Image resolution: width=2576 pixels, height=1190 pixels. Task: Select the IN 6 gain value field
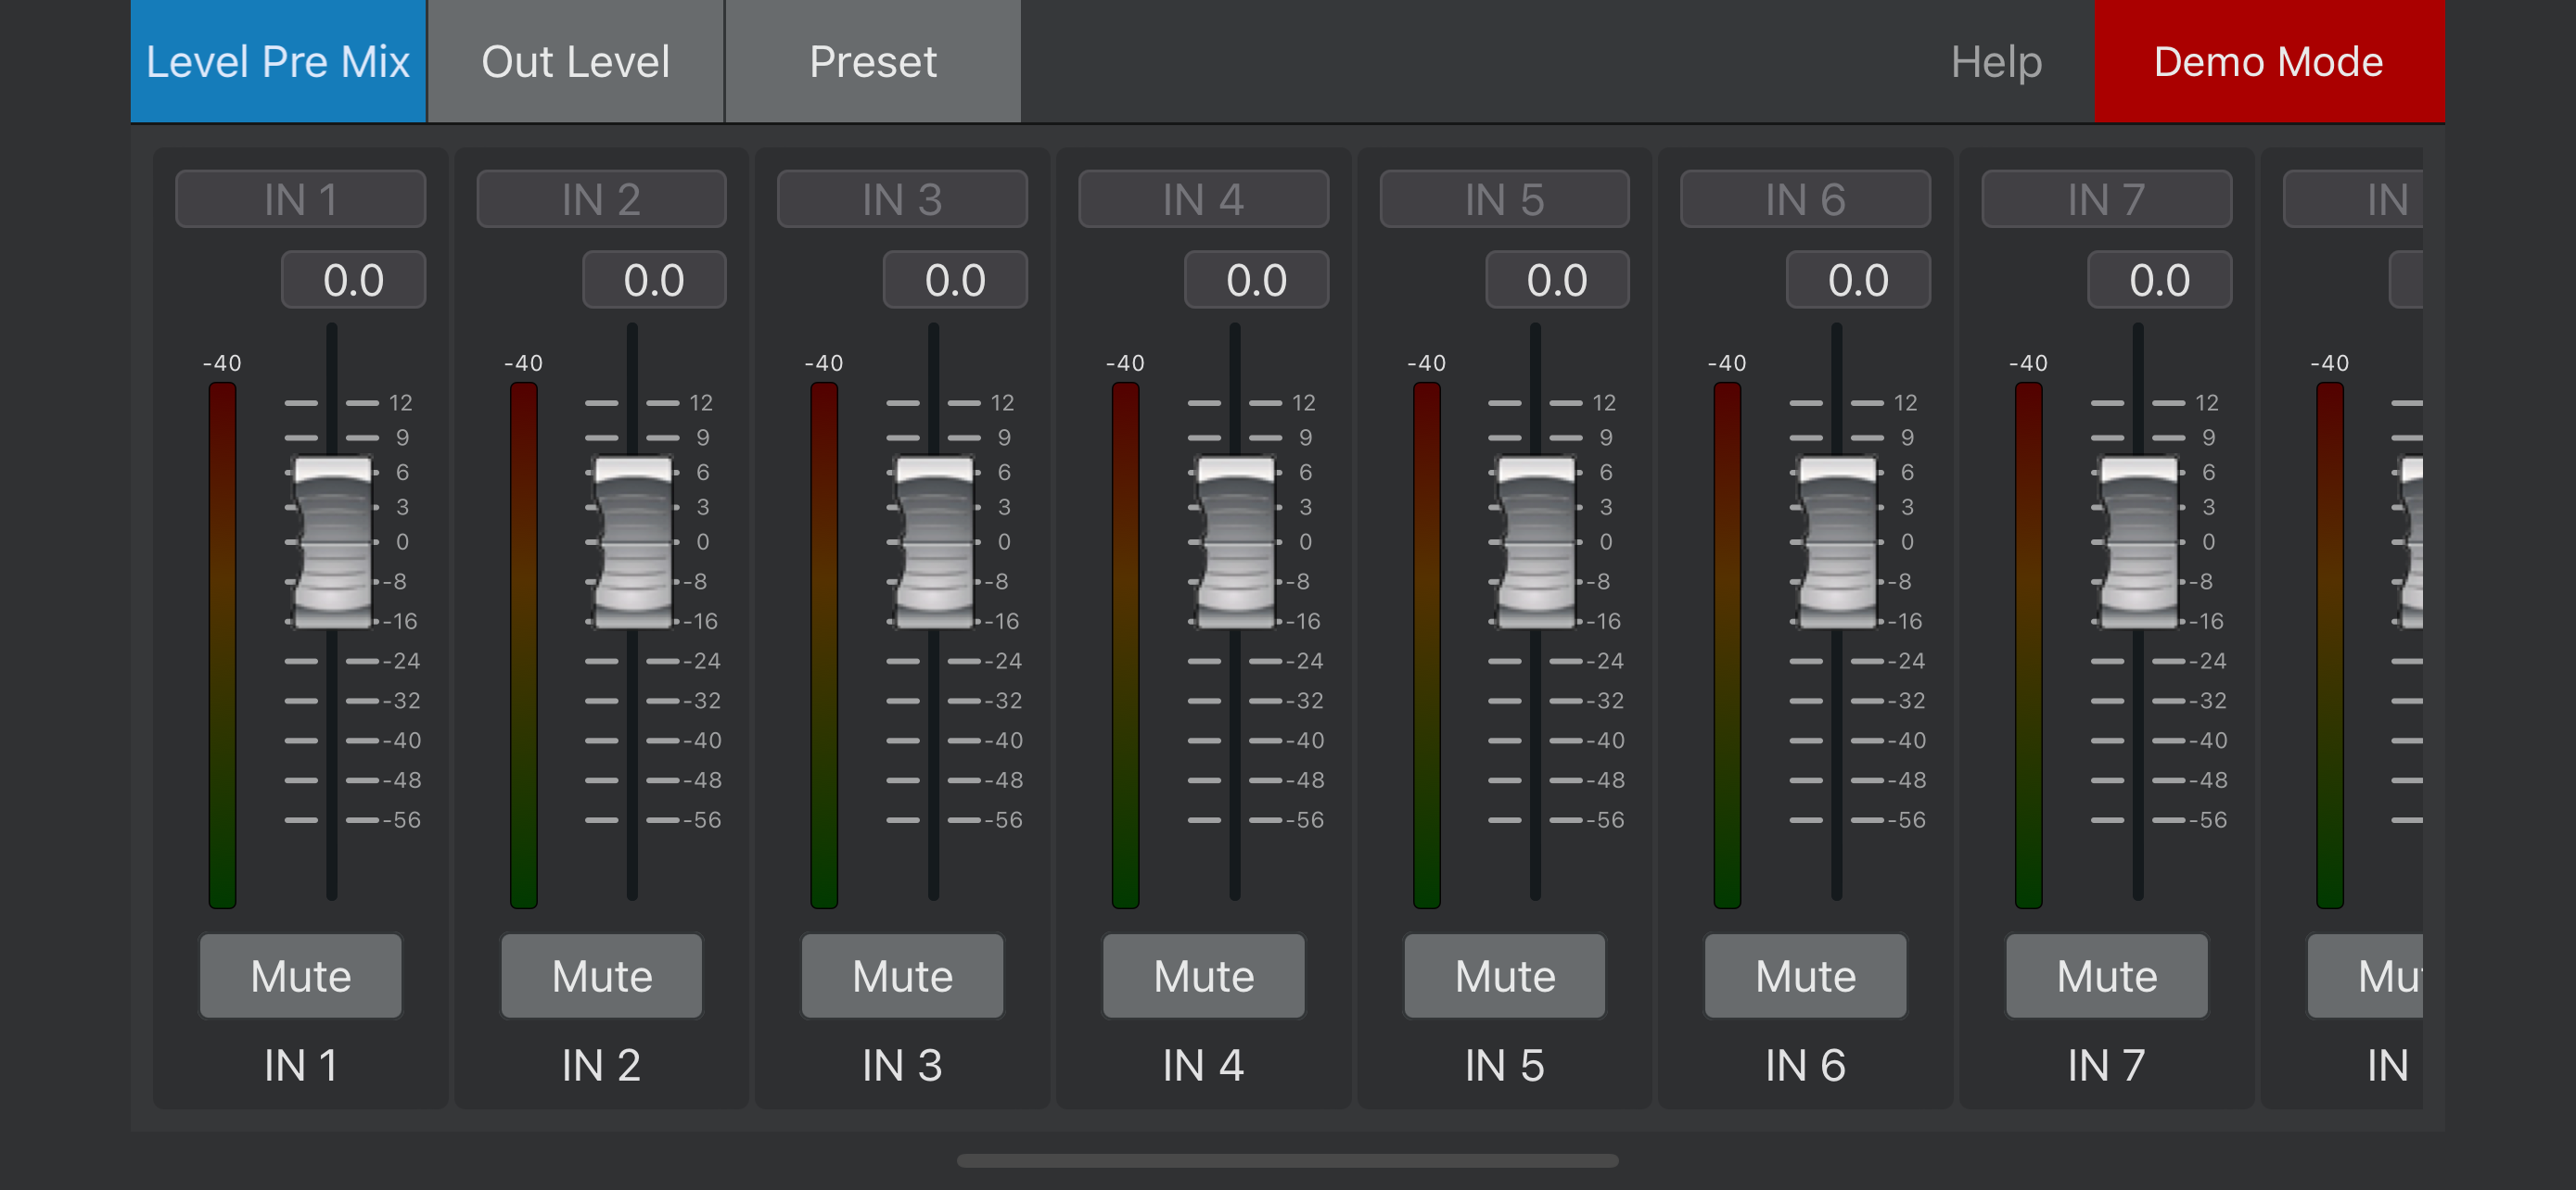click(x=1858, y=280)
